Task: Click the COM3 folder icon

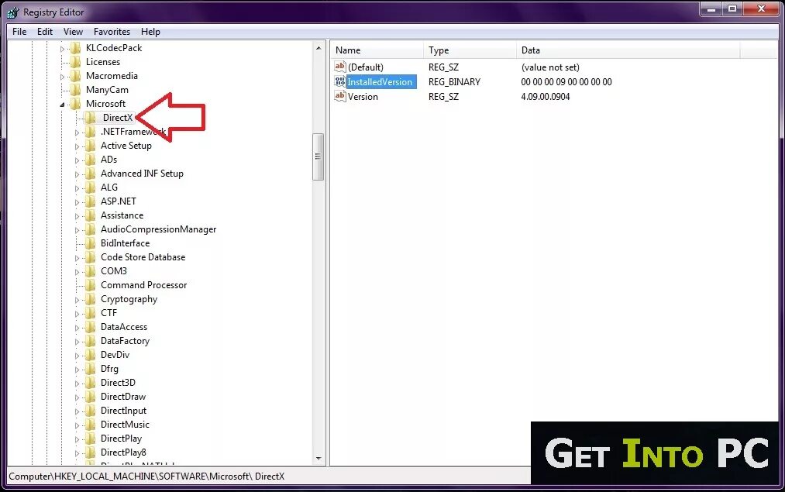Action: [90, 271]
